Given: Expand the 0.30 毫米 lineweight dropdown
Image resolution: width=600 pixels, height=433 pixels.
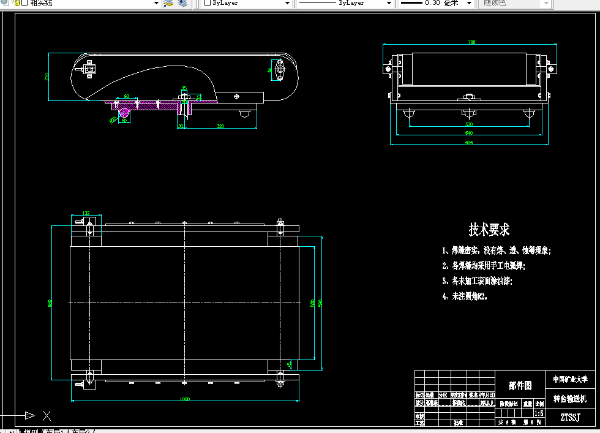Looking at the screenshot, I should pos(469,3).
